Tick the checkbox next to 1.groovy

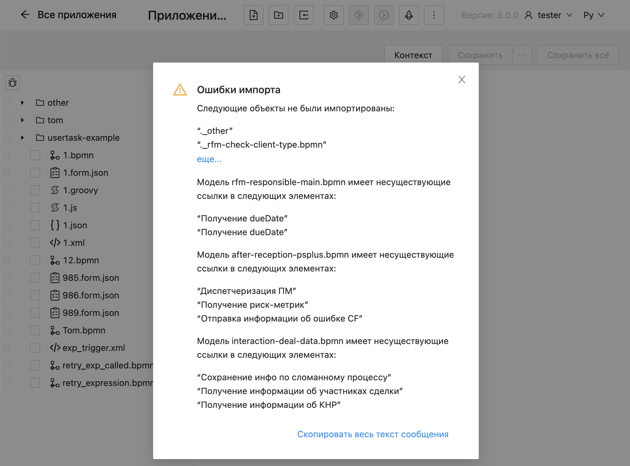click(x=35, y=190)
